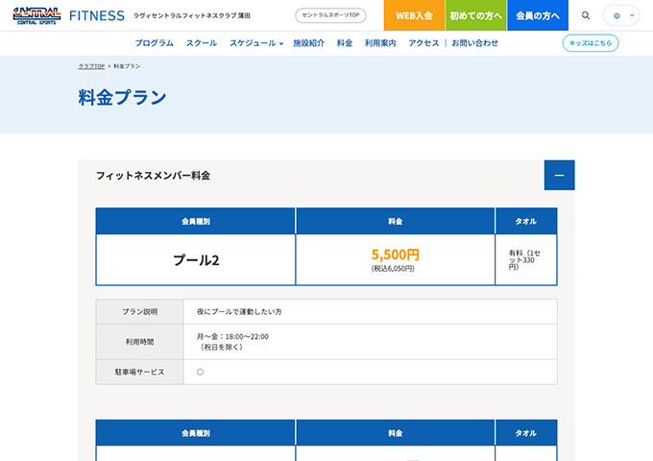653x461 pixels.
Task: Click the セントラルスポーツTOP button
Action: 330,15
